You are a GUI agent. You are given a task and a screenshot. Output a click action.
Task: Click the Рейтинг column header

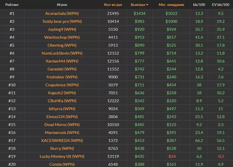12,5
